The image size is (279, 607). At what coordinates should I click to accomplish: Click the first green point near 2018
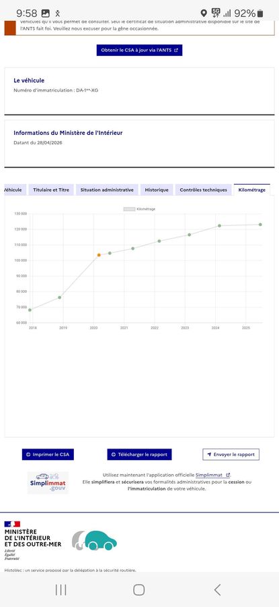[30, 310]
